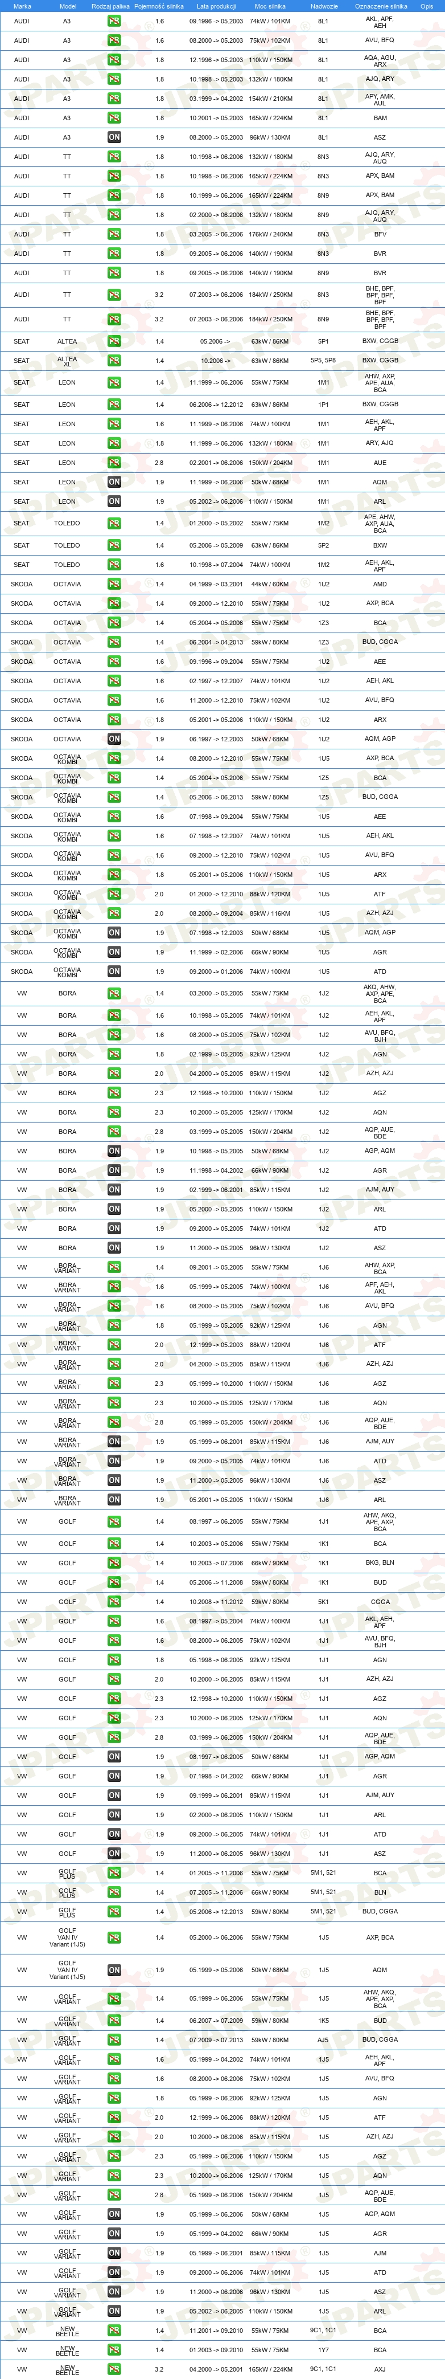
Task: Click the ON icon in the GOLF VAN IV AQM row
Action: click(114, 1971)
